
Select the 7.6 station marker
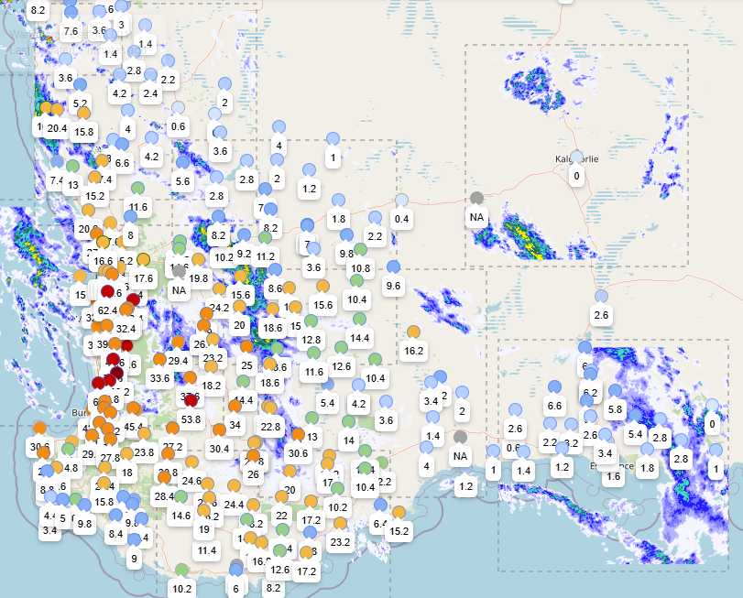71,12
